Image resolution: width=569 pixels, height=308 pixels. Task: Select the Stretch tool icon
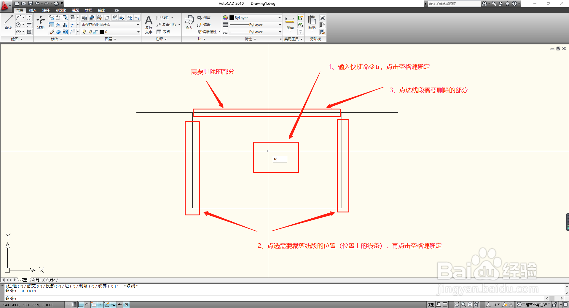click(x=65, y=18)
